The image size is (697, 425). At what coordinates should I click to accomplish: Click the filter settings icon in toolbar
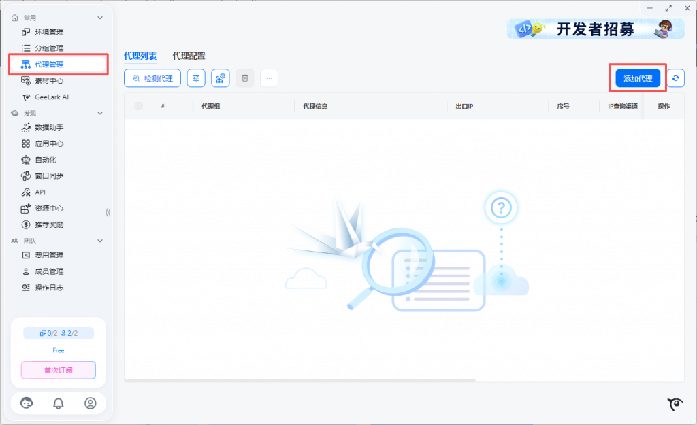(196, 78)
